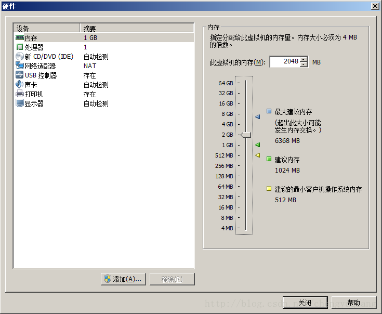Click the 256 MB mark on the memory scale
The height and width of the screenshot is (314, 382).
tap(224, 166)
